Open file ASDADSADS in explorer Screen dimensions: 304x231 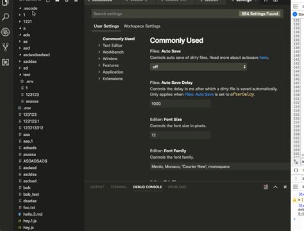[35, 161]
